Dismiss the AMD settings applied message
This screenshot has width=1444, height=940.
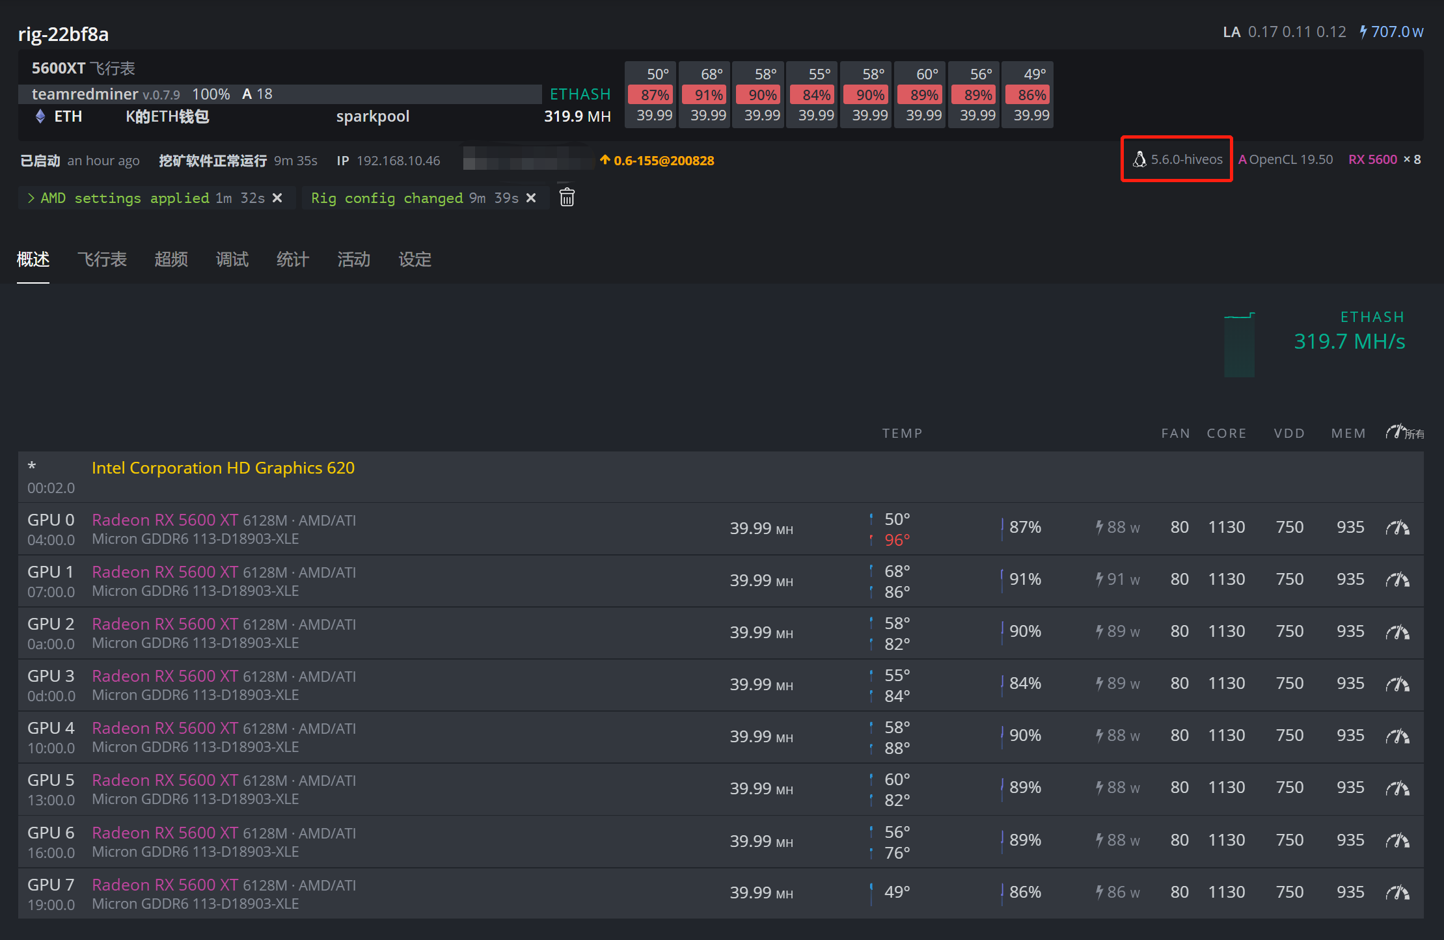pos(277,198)
